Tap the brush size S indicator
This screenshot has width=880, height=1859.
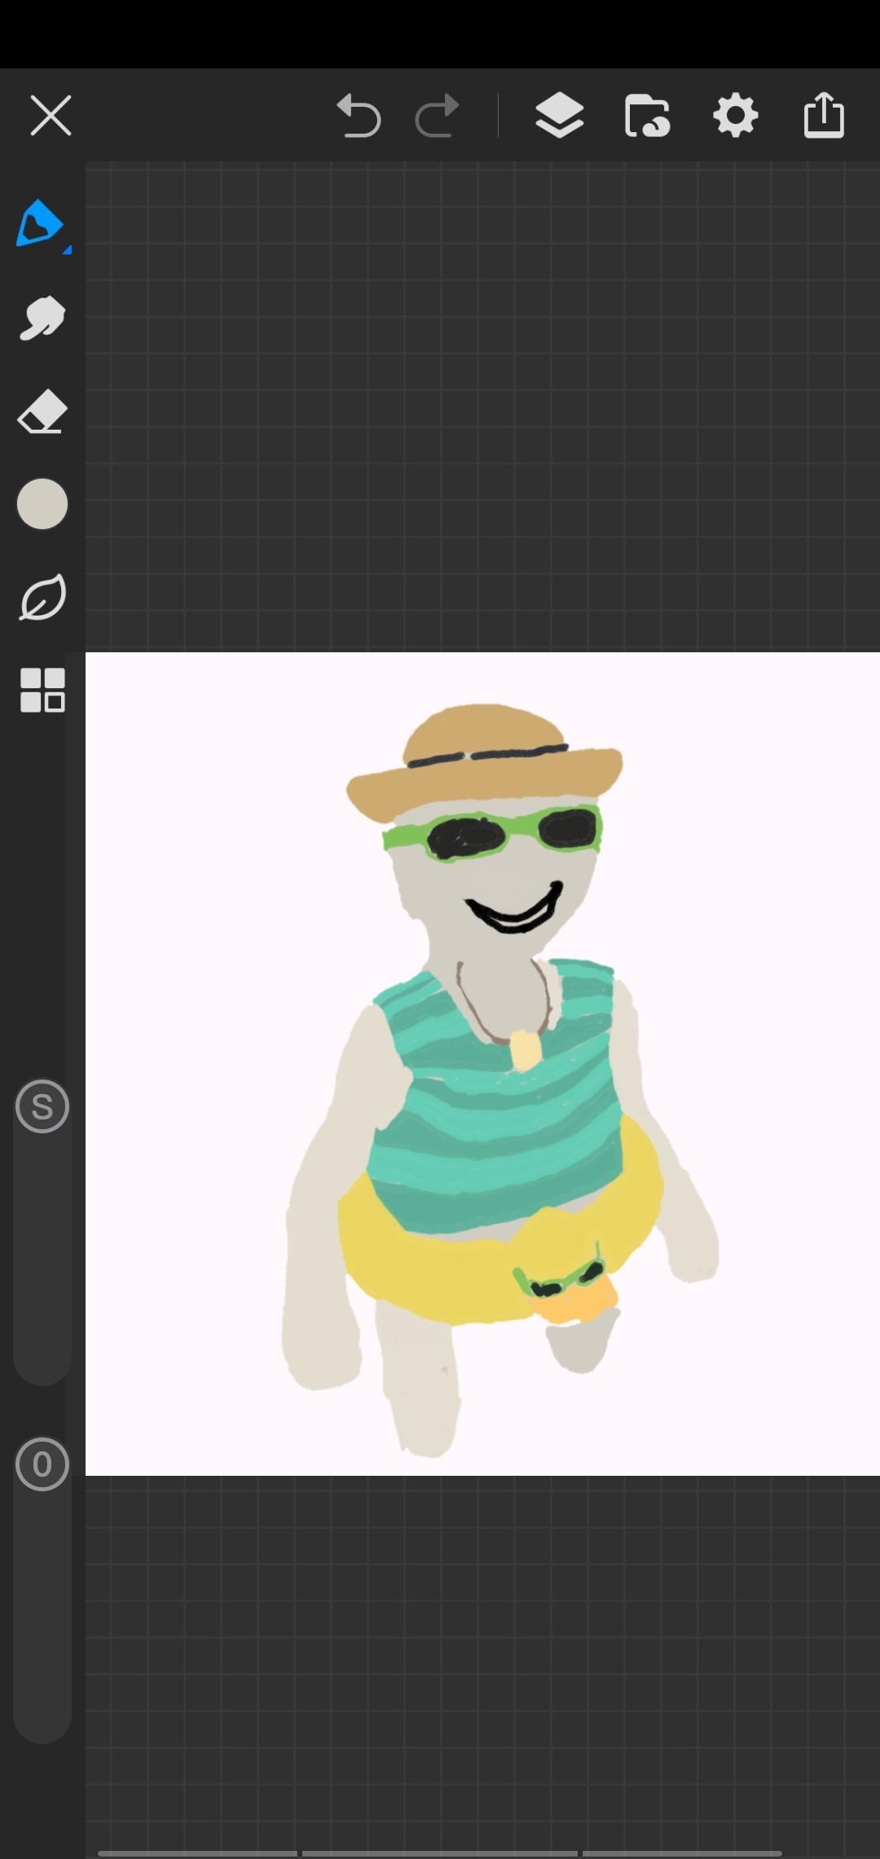42,1106
